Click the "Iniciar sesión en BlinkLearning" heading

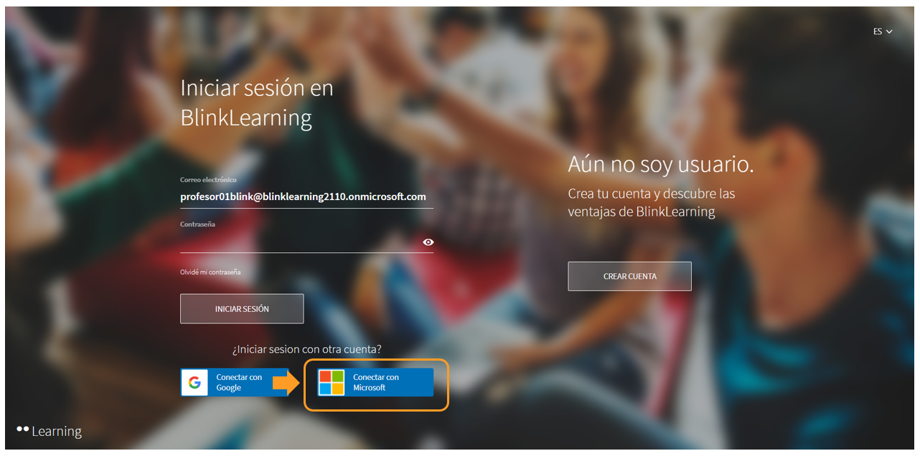point(256,103)
